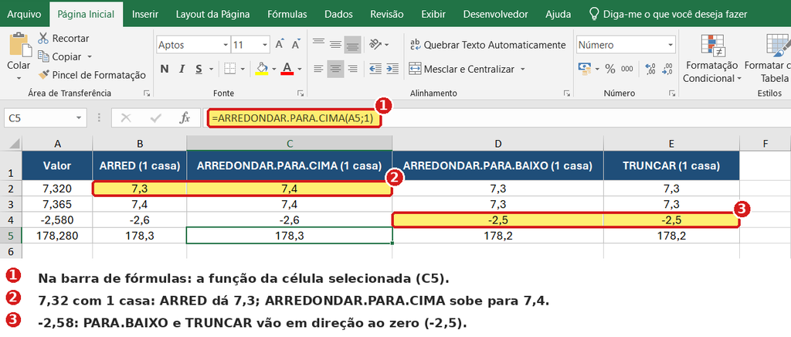
Task: Toggle bottom vertical alignment
Action: point(352,44)
